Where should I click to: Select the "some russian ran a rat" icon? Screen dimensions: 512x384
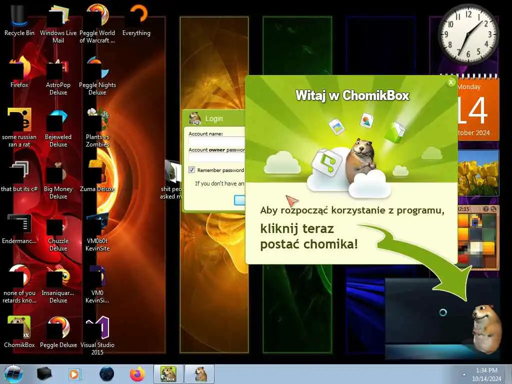pyautogui.click(x=19, y=127)
